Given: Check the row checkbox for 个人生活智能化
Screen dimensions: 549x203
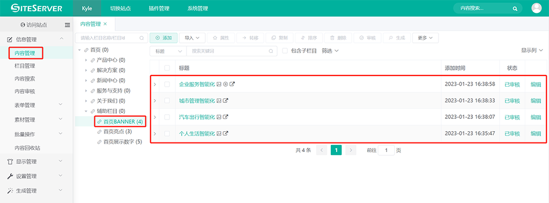Looking at the screenshot, I should point(167,133).
